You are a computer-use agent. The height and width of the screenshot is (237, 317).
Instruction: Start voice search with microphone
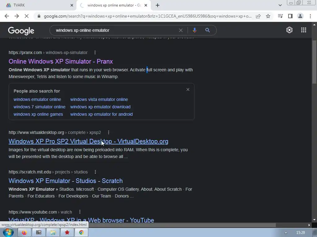coord(194,30)
